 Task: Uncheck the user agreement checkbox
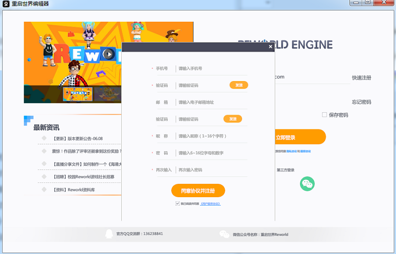click(177, 204)
